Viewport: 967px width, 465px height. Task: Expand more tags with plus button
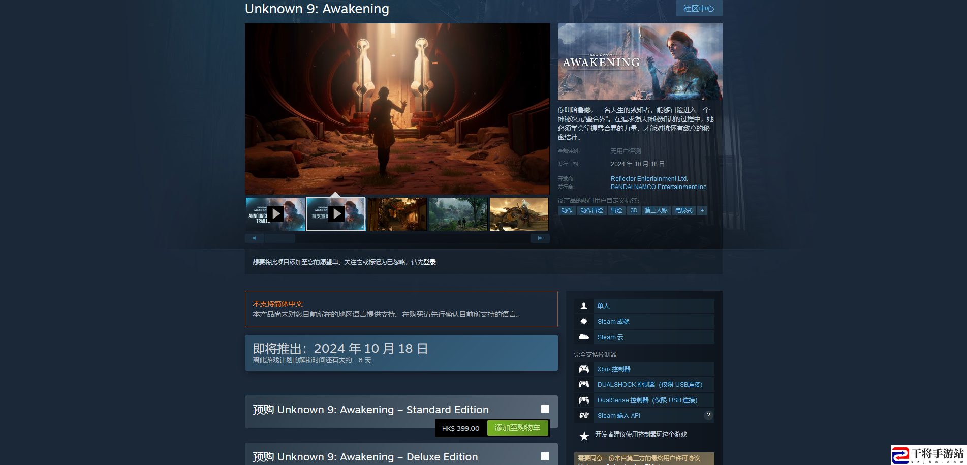[x=702, y=210]
